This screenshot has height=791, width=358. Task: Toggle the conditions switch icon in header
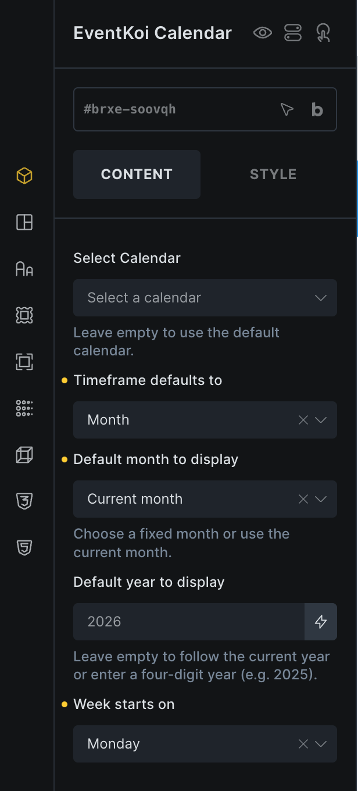click(x=293, y=33)
